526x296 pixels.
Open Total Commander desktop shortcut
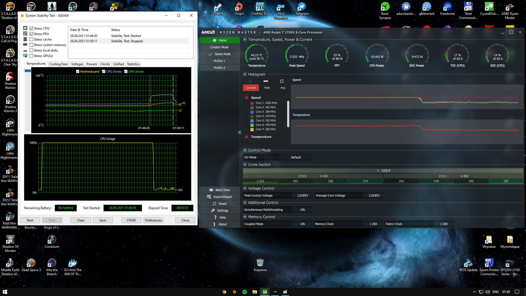[468, 11]
